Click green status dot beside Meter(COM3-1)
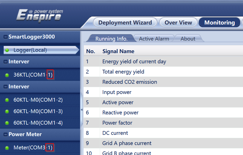This screenshot has height=155, width=243. click(7, 148)
